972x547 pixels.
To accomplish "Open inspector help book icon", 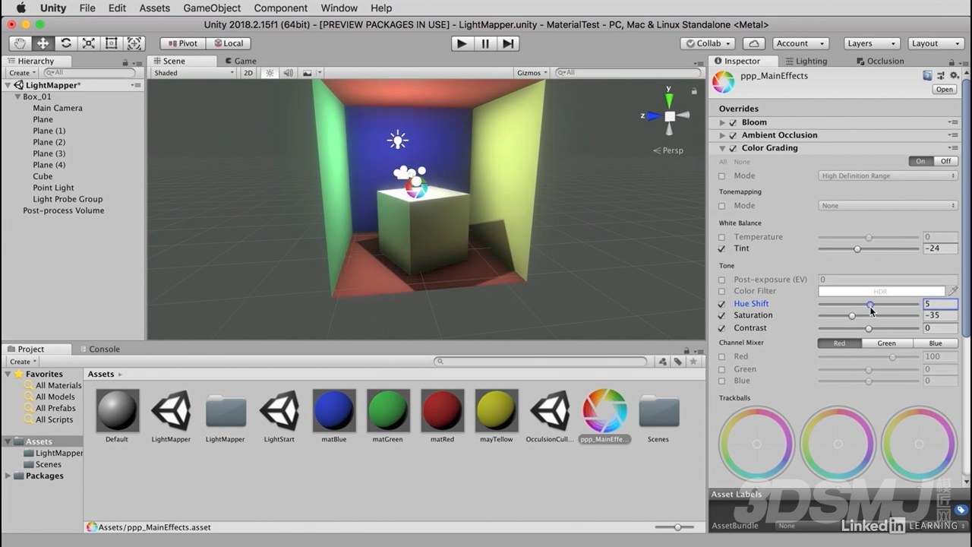I will pos(927,76).
